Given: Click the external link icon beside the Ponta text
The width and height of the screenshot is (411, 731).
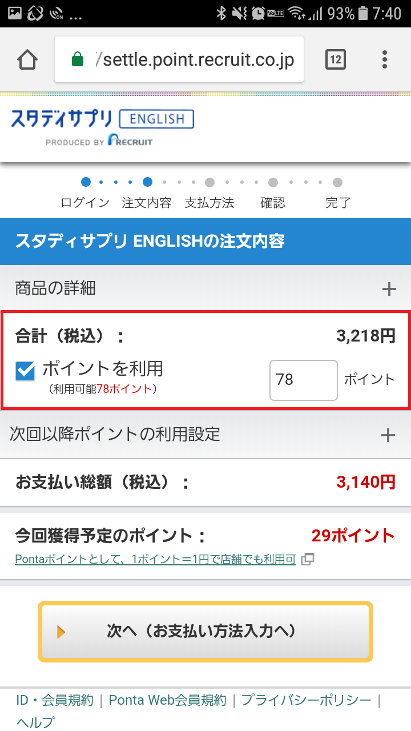Looking at the screenshot, I should (x=308, y=560).
